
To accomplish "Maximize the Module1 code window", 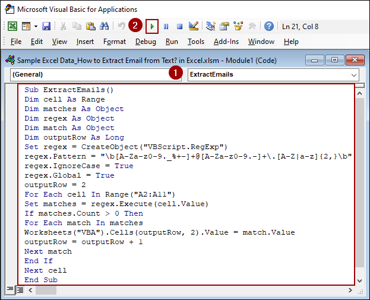I will pos(334,61).
